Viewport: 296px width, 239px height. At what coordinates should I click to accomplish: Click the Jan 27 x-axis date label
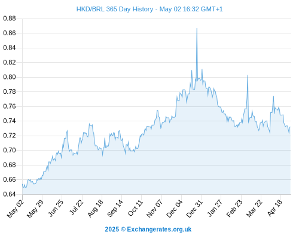tap(215, 208)
